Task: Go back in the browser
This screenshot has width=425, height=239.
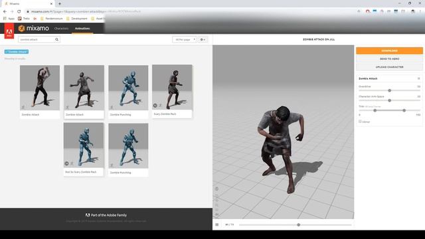Action: click(5, 12)
